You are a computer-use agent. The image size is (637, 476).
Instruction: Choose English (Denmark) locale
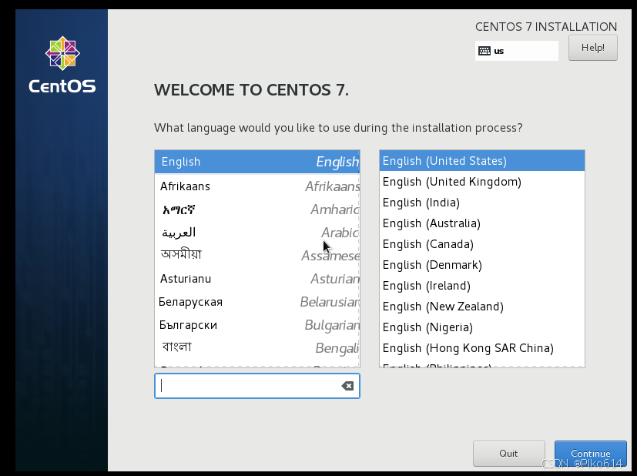482,265
